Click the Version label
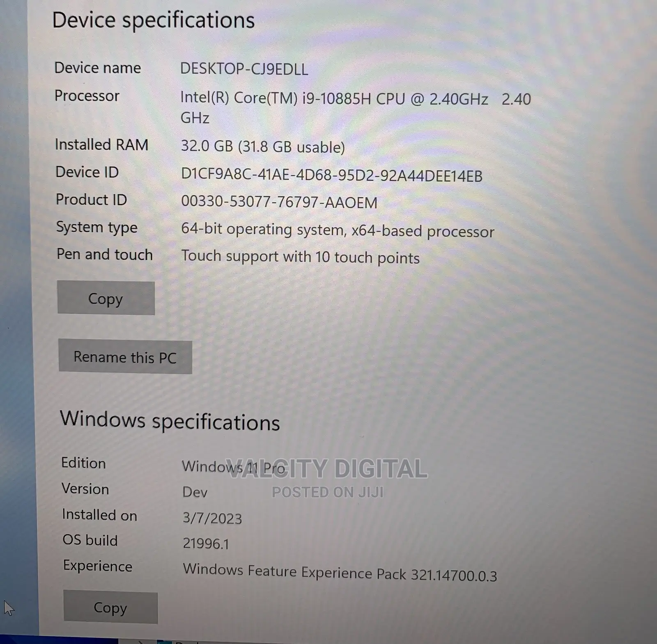The image size is (657, 644). tap(85, 489)
